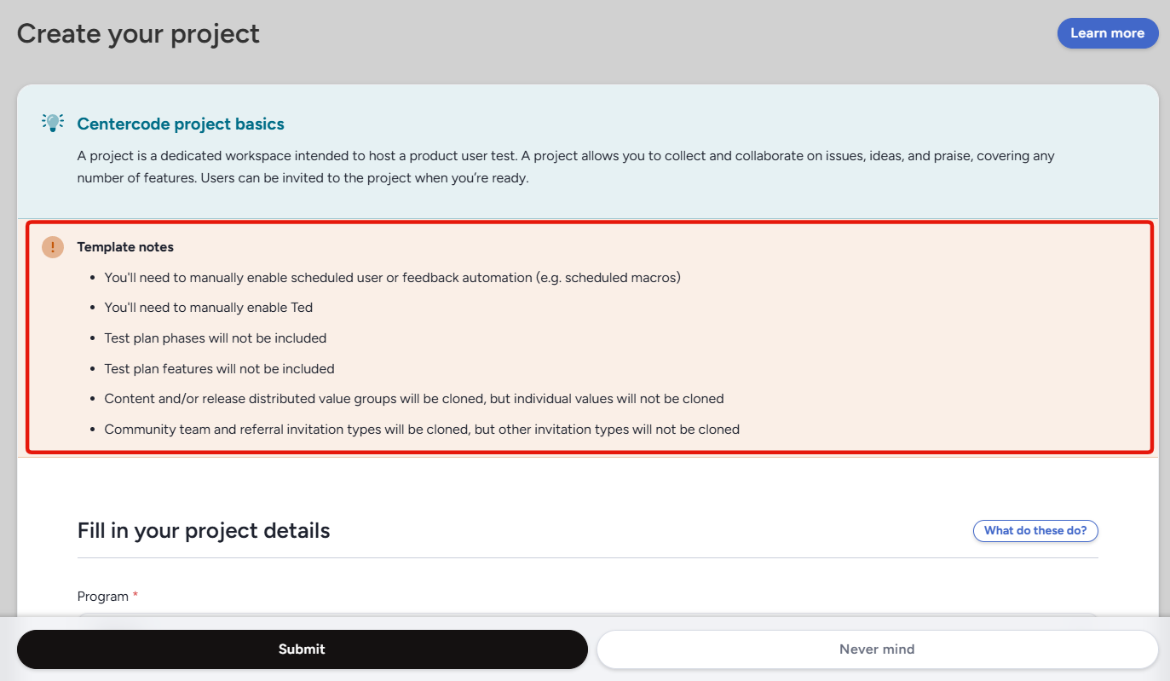Click the 'Test plan phases' note
This screenshot has width=1170, height=681.
(x=216, y=338)
